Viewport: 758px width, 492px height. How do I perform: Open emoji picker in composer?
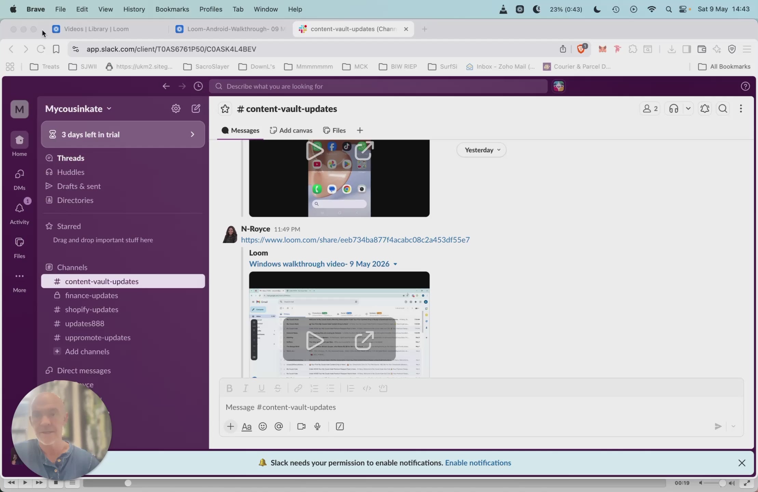click(262, 426)
